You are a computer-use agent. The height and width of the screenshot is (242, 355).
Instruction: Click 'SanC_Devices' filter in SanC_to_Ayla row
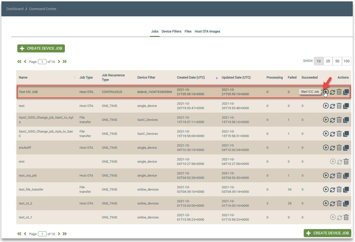pos(148,120)
